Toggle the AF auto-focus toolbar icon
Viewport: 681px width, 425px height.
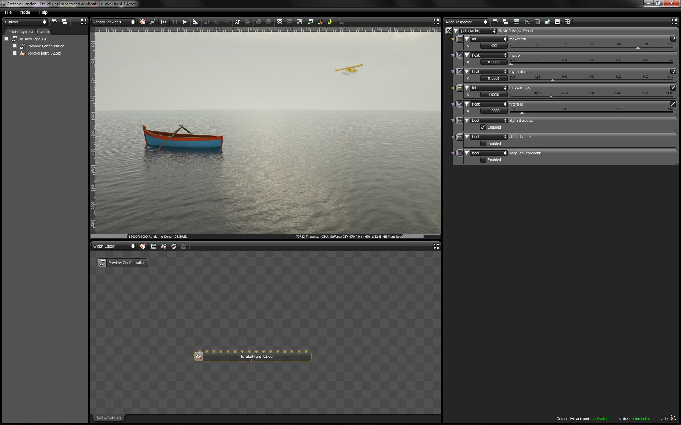237,22
